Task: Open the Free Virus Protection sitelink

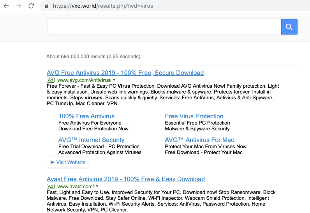Action: click(194, 116)
